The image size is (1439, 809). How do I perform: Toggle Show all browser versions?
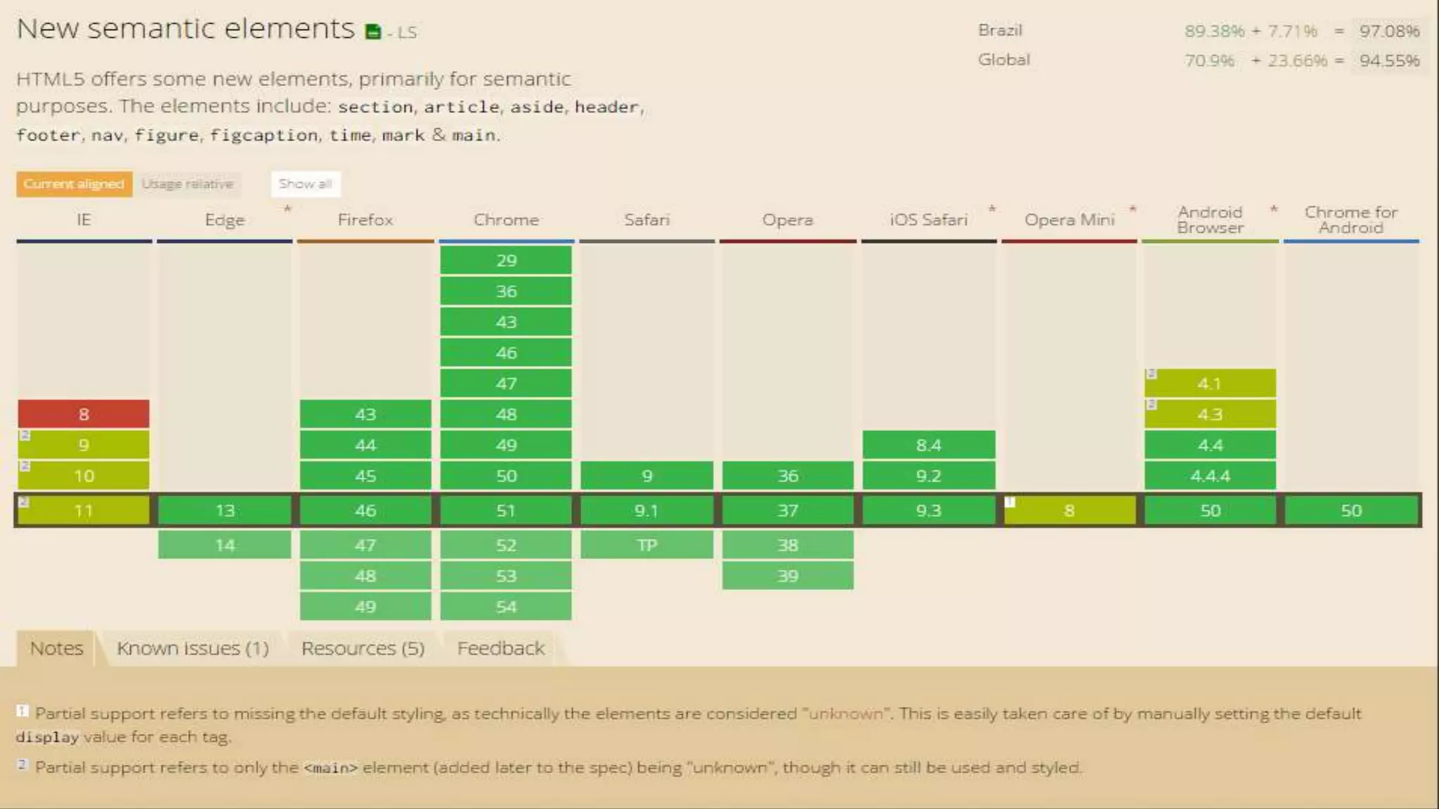click(305, 184)
